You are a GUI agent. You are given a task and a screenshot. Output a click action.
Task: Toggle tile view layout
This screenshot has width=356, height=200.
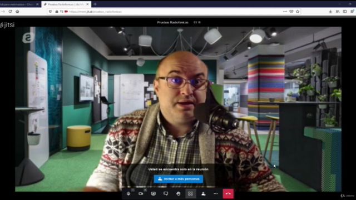point(190,194)
